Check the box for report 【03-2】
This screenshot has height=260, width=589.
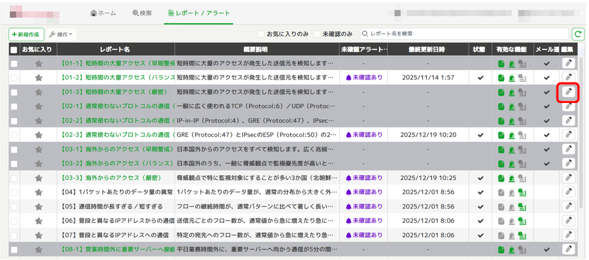coord(14,164)
